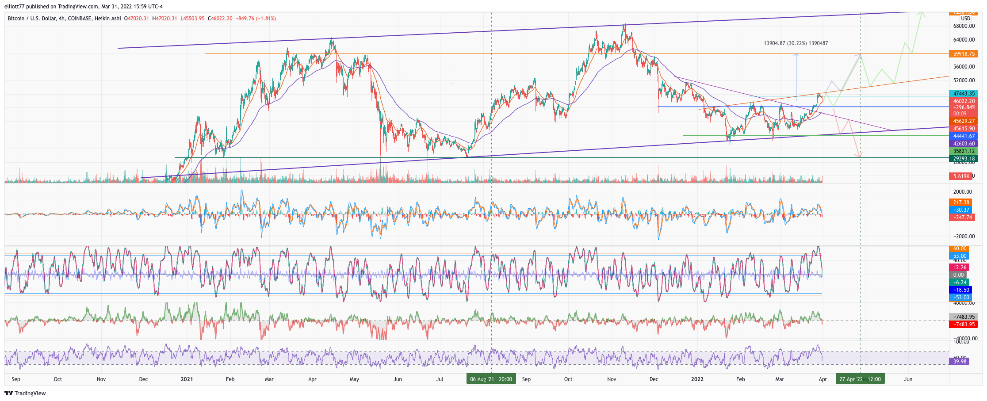Select the cyan 47443.35 price label
The height and width of the screenshot is (401, 987).
tap(964, 94)
